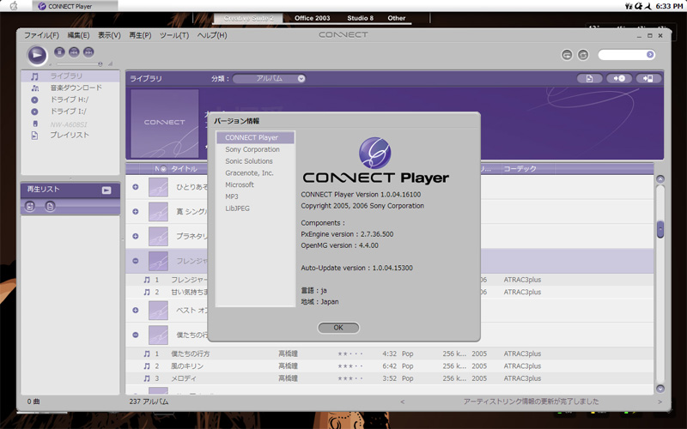Collapse the フレンジャ album row
Screen dimensions: 687x429
(136, 261)
